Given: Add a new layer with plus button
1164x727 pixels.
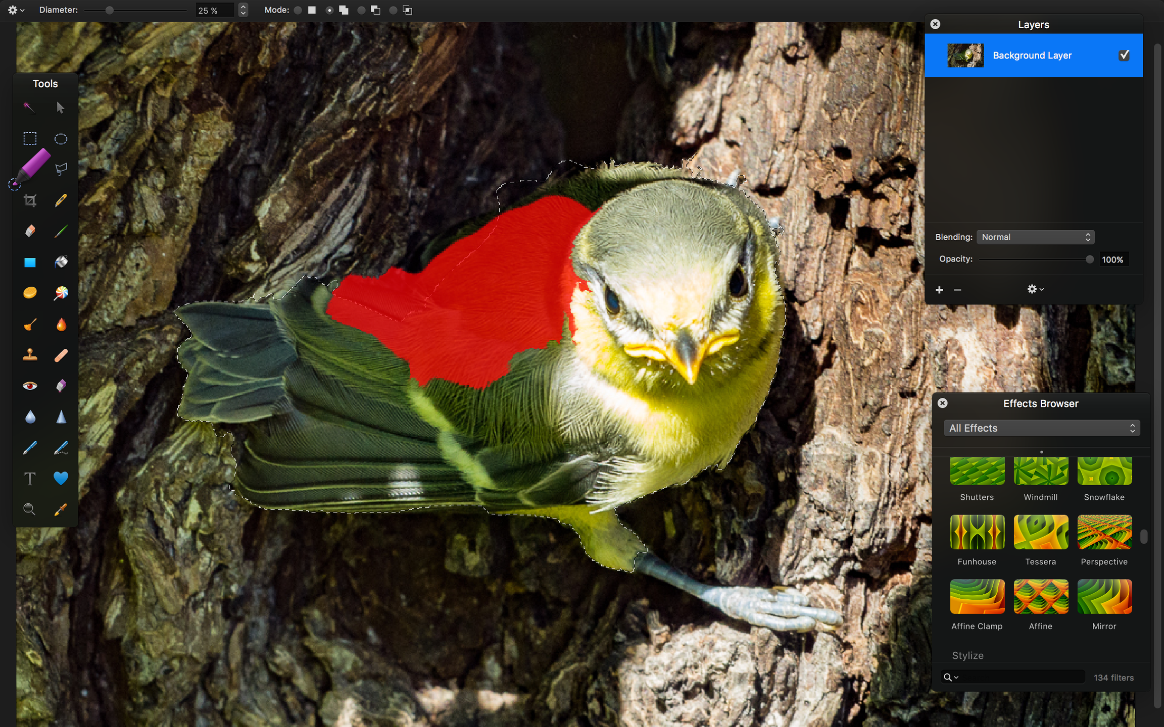Looking at the screenshot, I should 939,290.
